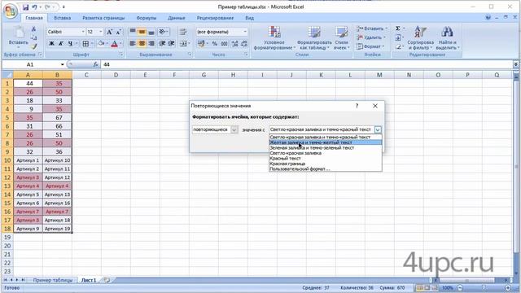Apply thousands separator 000 format
Image resolution: width=521 pixels, height=293 pixels.
point(225,43)
